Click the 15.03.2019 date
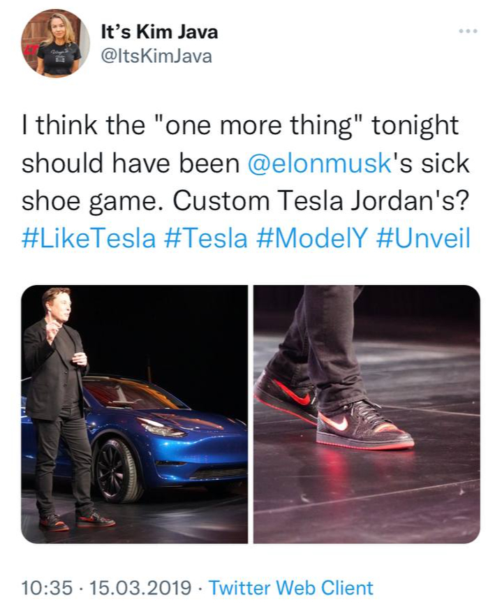This screenshot has height=616, width=502. pos(140,588)
